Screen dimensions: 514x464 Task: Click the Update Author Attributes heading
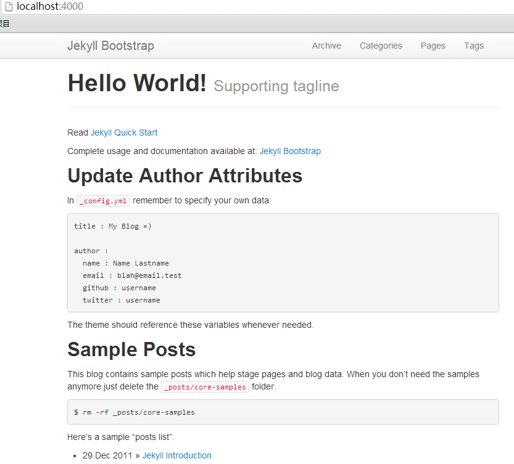pos(184,176)
